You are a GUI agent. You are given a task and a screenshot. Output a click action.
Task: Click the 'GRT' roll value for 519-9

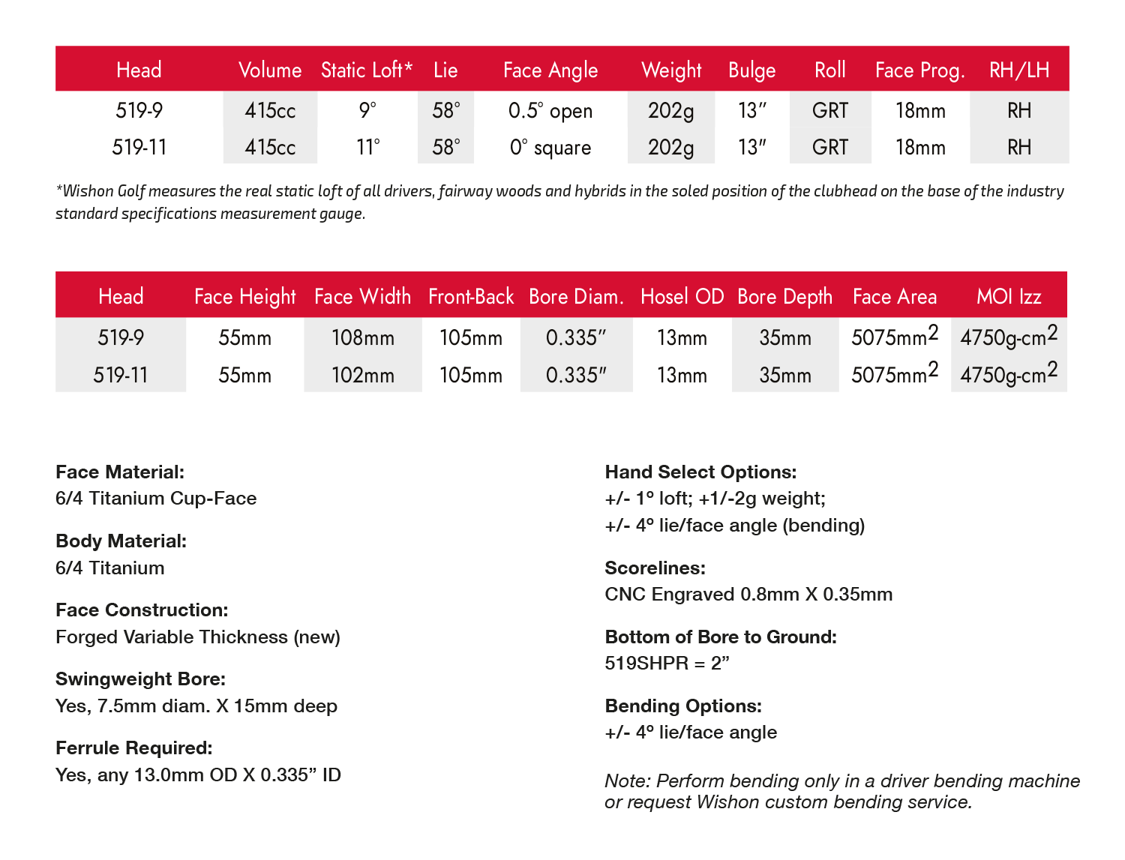pos(830,110)
